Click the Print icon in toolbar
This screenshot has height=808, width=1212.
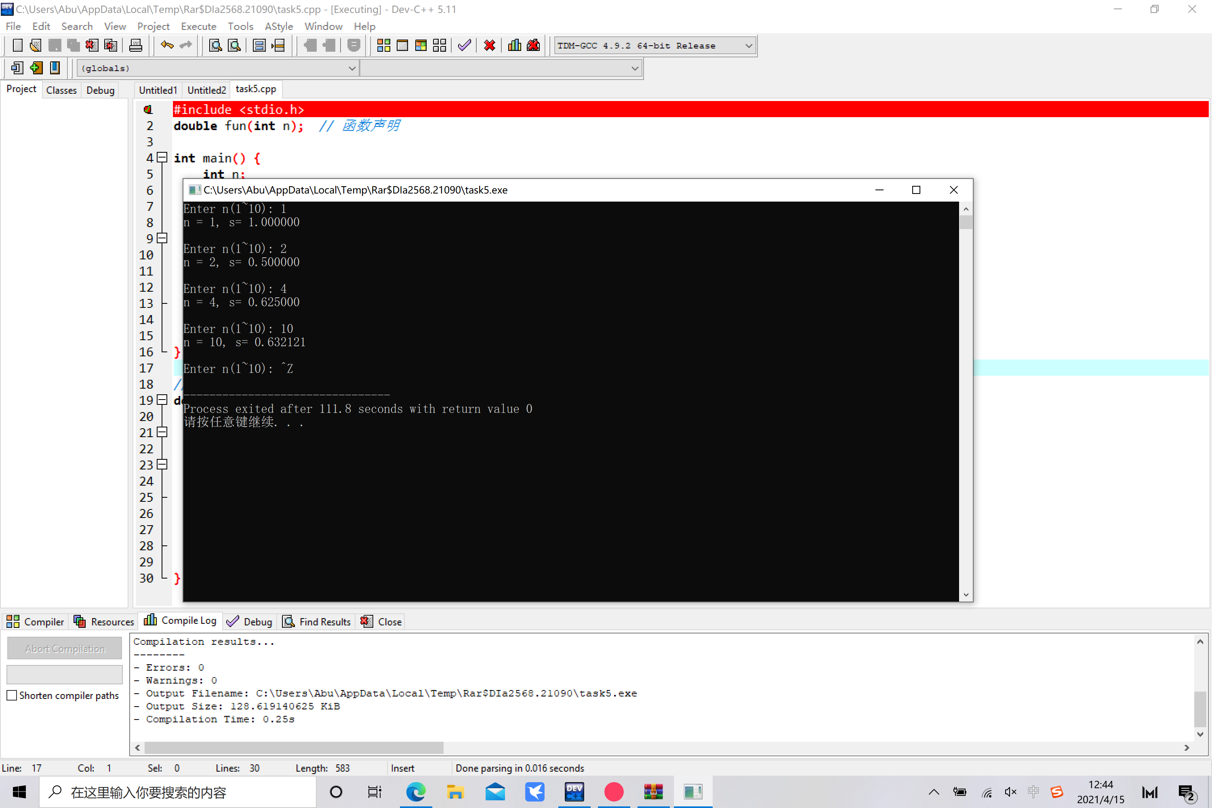pyautogui.click(x=135, y=45)
